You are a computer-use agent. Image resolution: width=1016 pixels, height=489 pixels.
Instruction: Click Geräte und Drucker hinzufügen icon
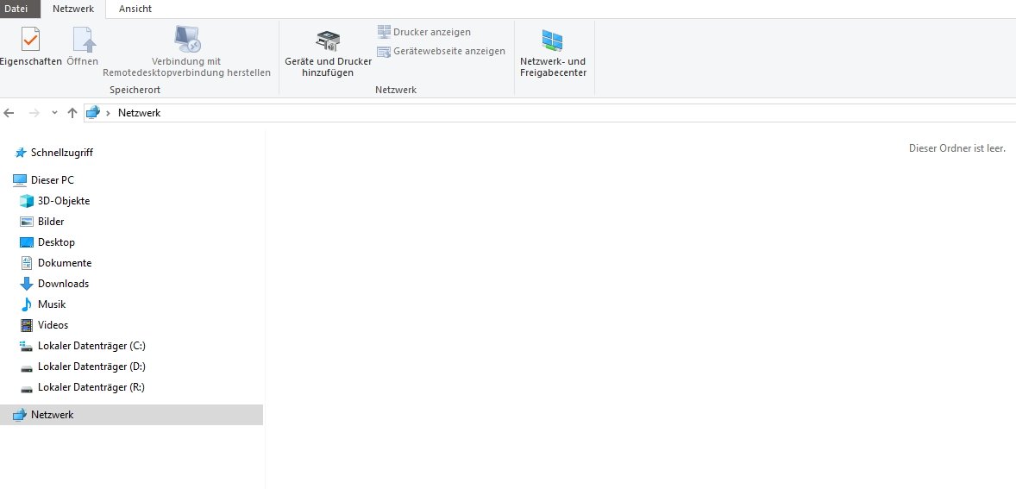point(328,41)
